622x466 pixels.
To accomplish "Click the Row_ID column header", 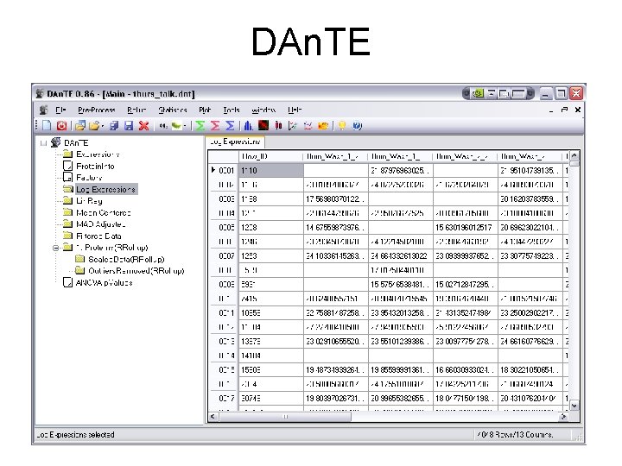I will coord(271,156).
